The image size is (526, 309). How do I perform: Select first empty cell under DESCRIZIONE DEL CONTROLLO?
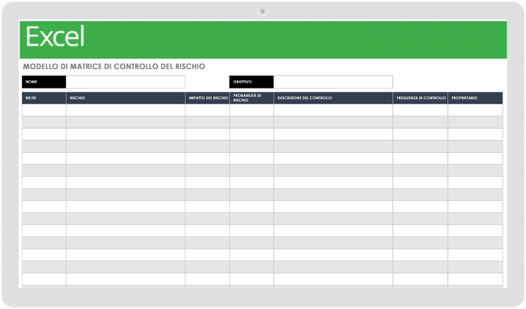pos(333,110)
